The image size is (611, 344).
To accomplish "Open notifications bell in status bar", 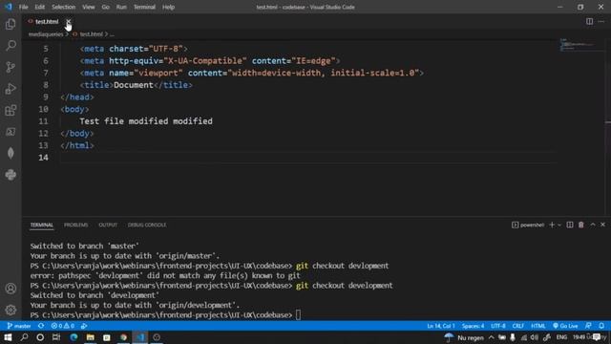I will 601,326.
